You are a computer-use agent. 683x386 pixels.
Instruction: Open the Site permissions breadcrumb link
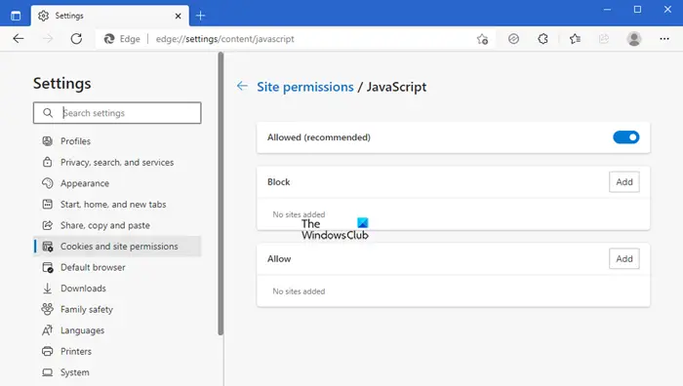click(x=304, y=87)
